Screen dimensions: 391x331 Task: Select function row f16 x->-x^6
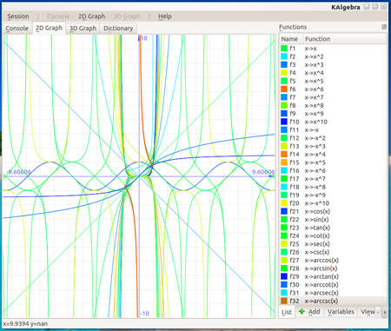coord(333,170)
